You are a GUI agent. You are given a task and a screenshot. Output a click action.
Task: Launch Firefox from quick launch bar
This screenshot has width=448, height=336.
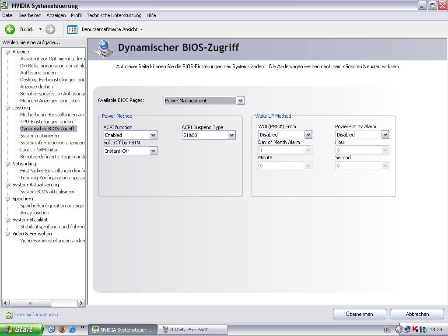[x=62, y=329]
